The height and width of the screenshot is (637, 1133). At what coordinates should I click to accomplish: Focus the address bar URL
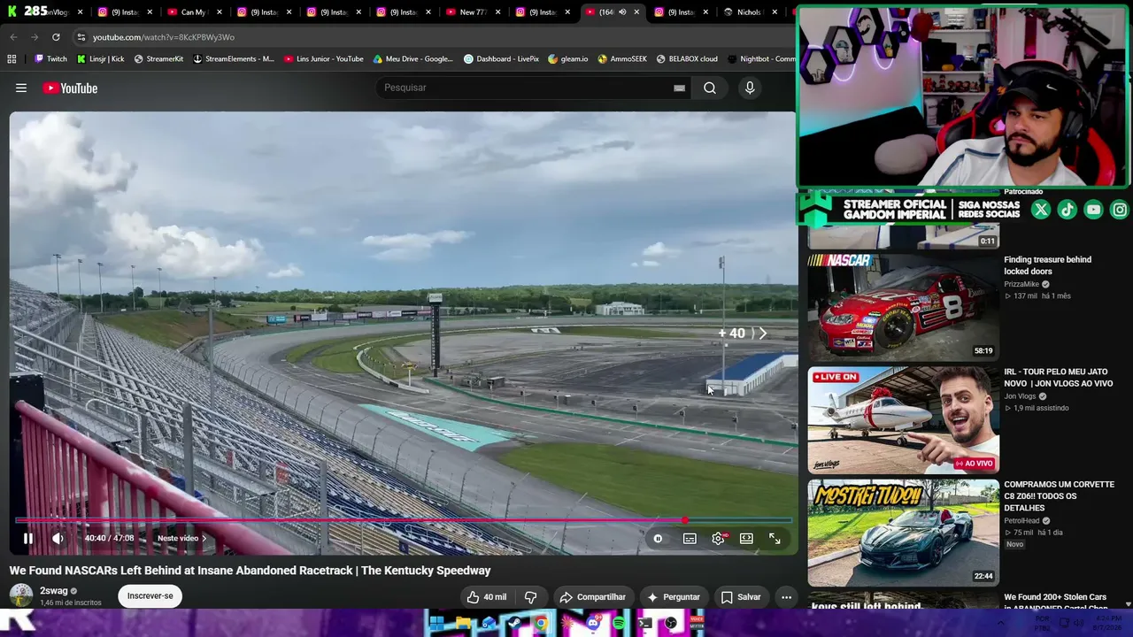click(164, 37)
